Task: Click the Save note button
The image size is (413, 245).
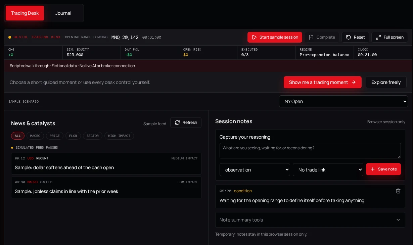Action: (383, 169)
